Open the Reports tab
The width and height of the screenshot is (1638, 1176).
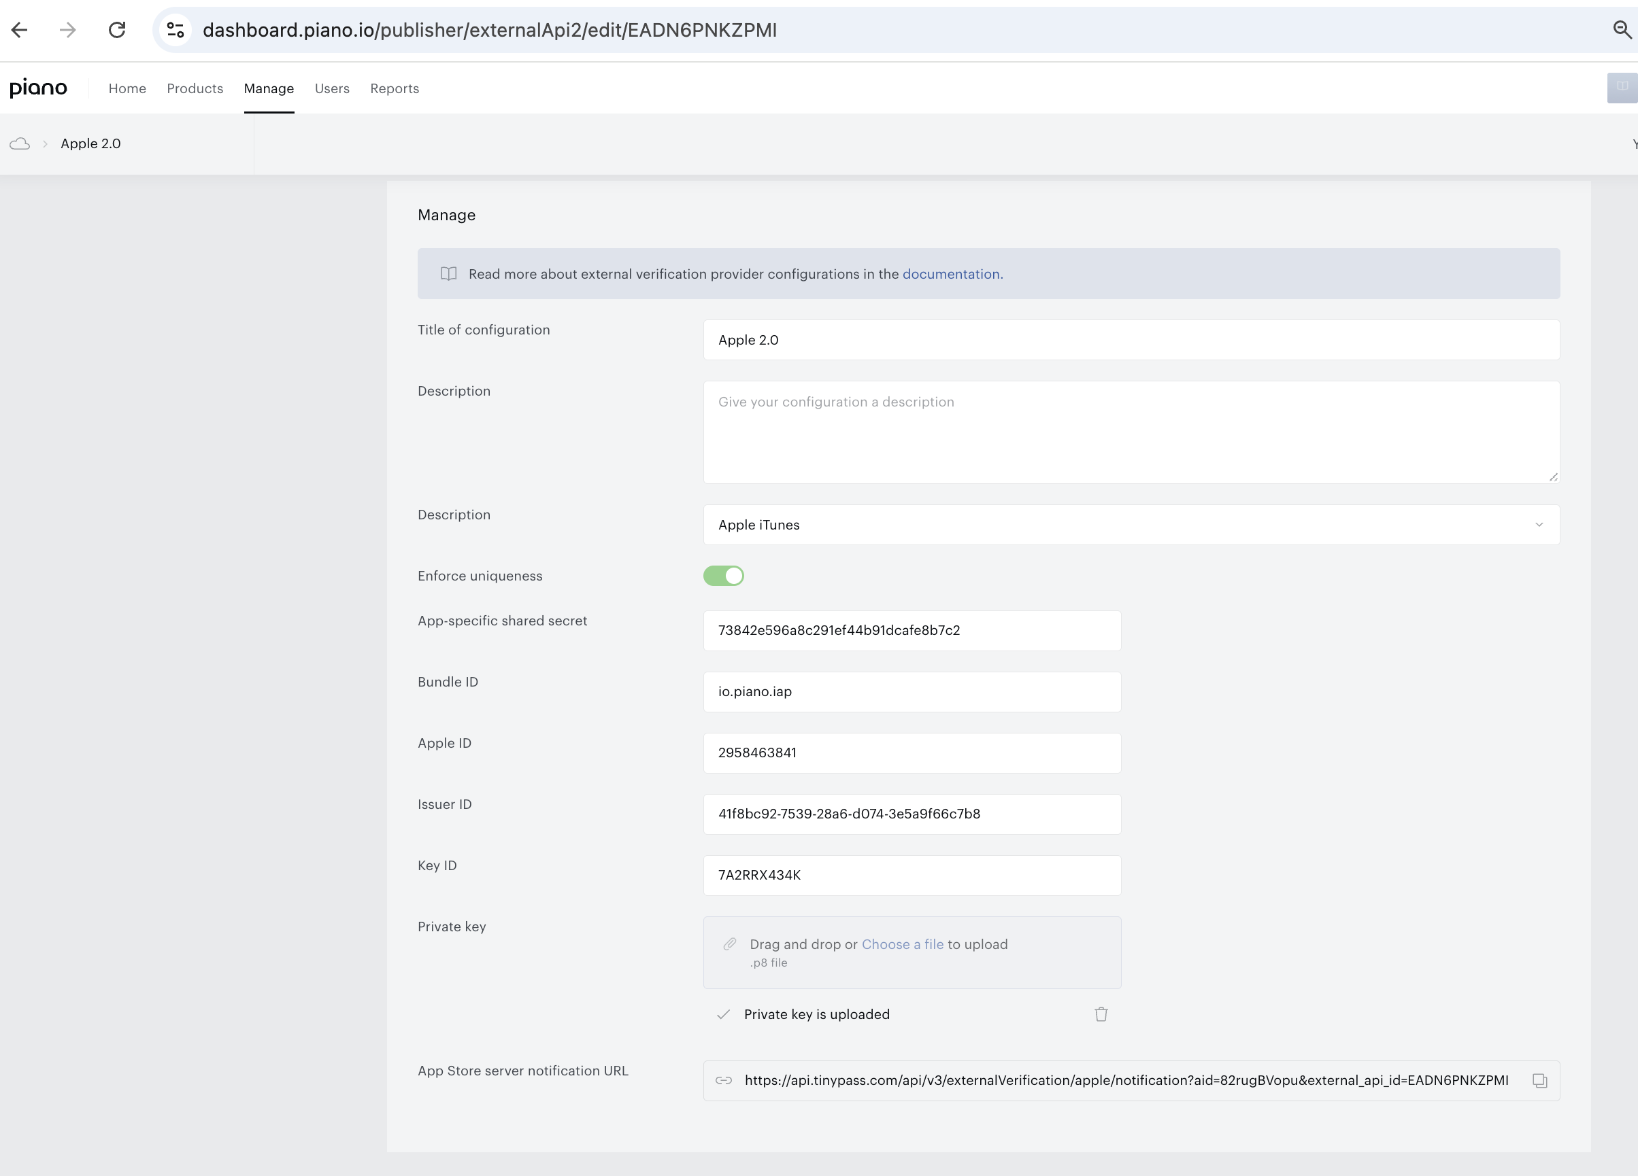point(395,88)
